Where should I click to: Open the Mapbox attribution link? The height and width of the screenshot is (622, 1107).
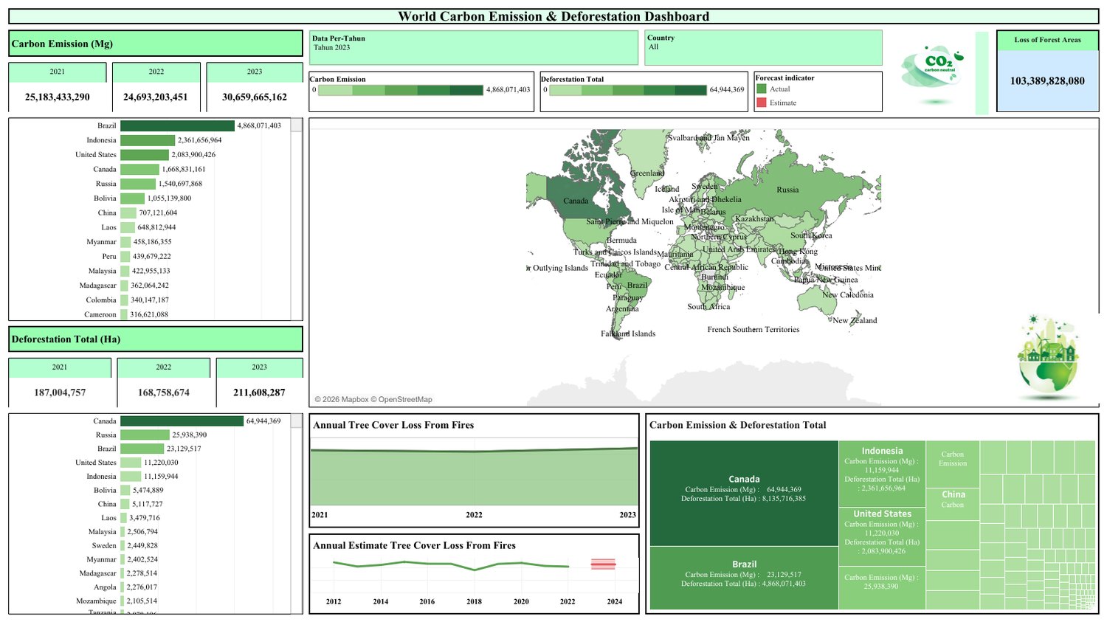(x=342, y=399)
